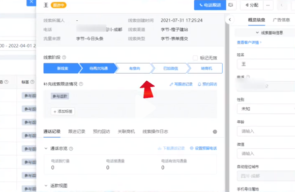Open the 关联商机 tab

click(126, 132)
